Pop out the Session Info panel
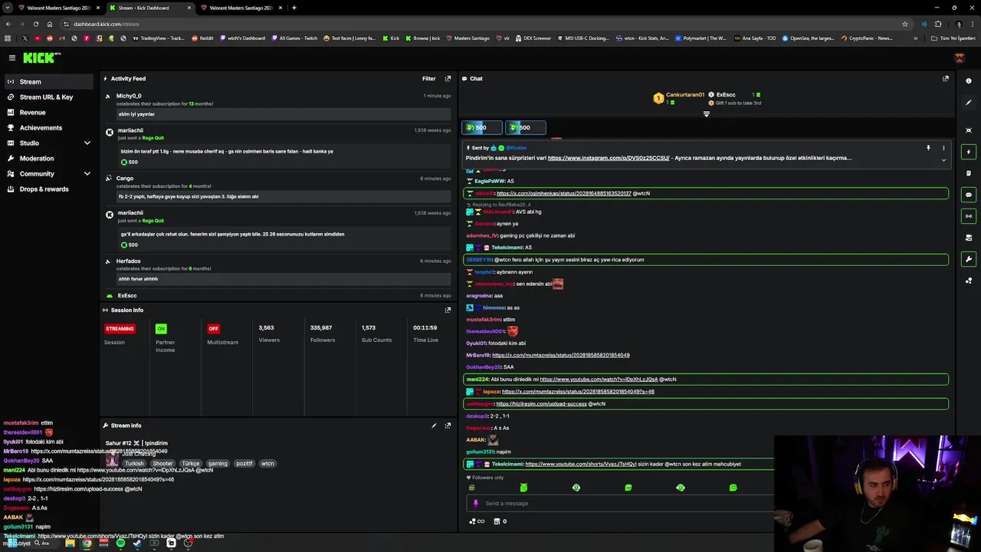 (448, 310)
